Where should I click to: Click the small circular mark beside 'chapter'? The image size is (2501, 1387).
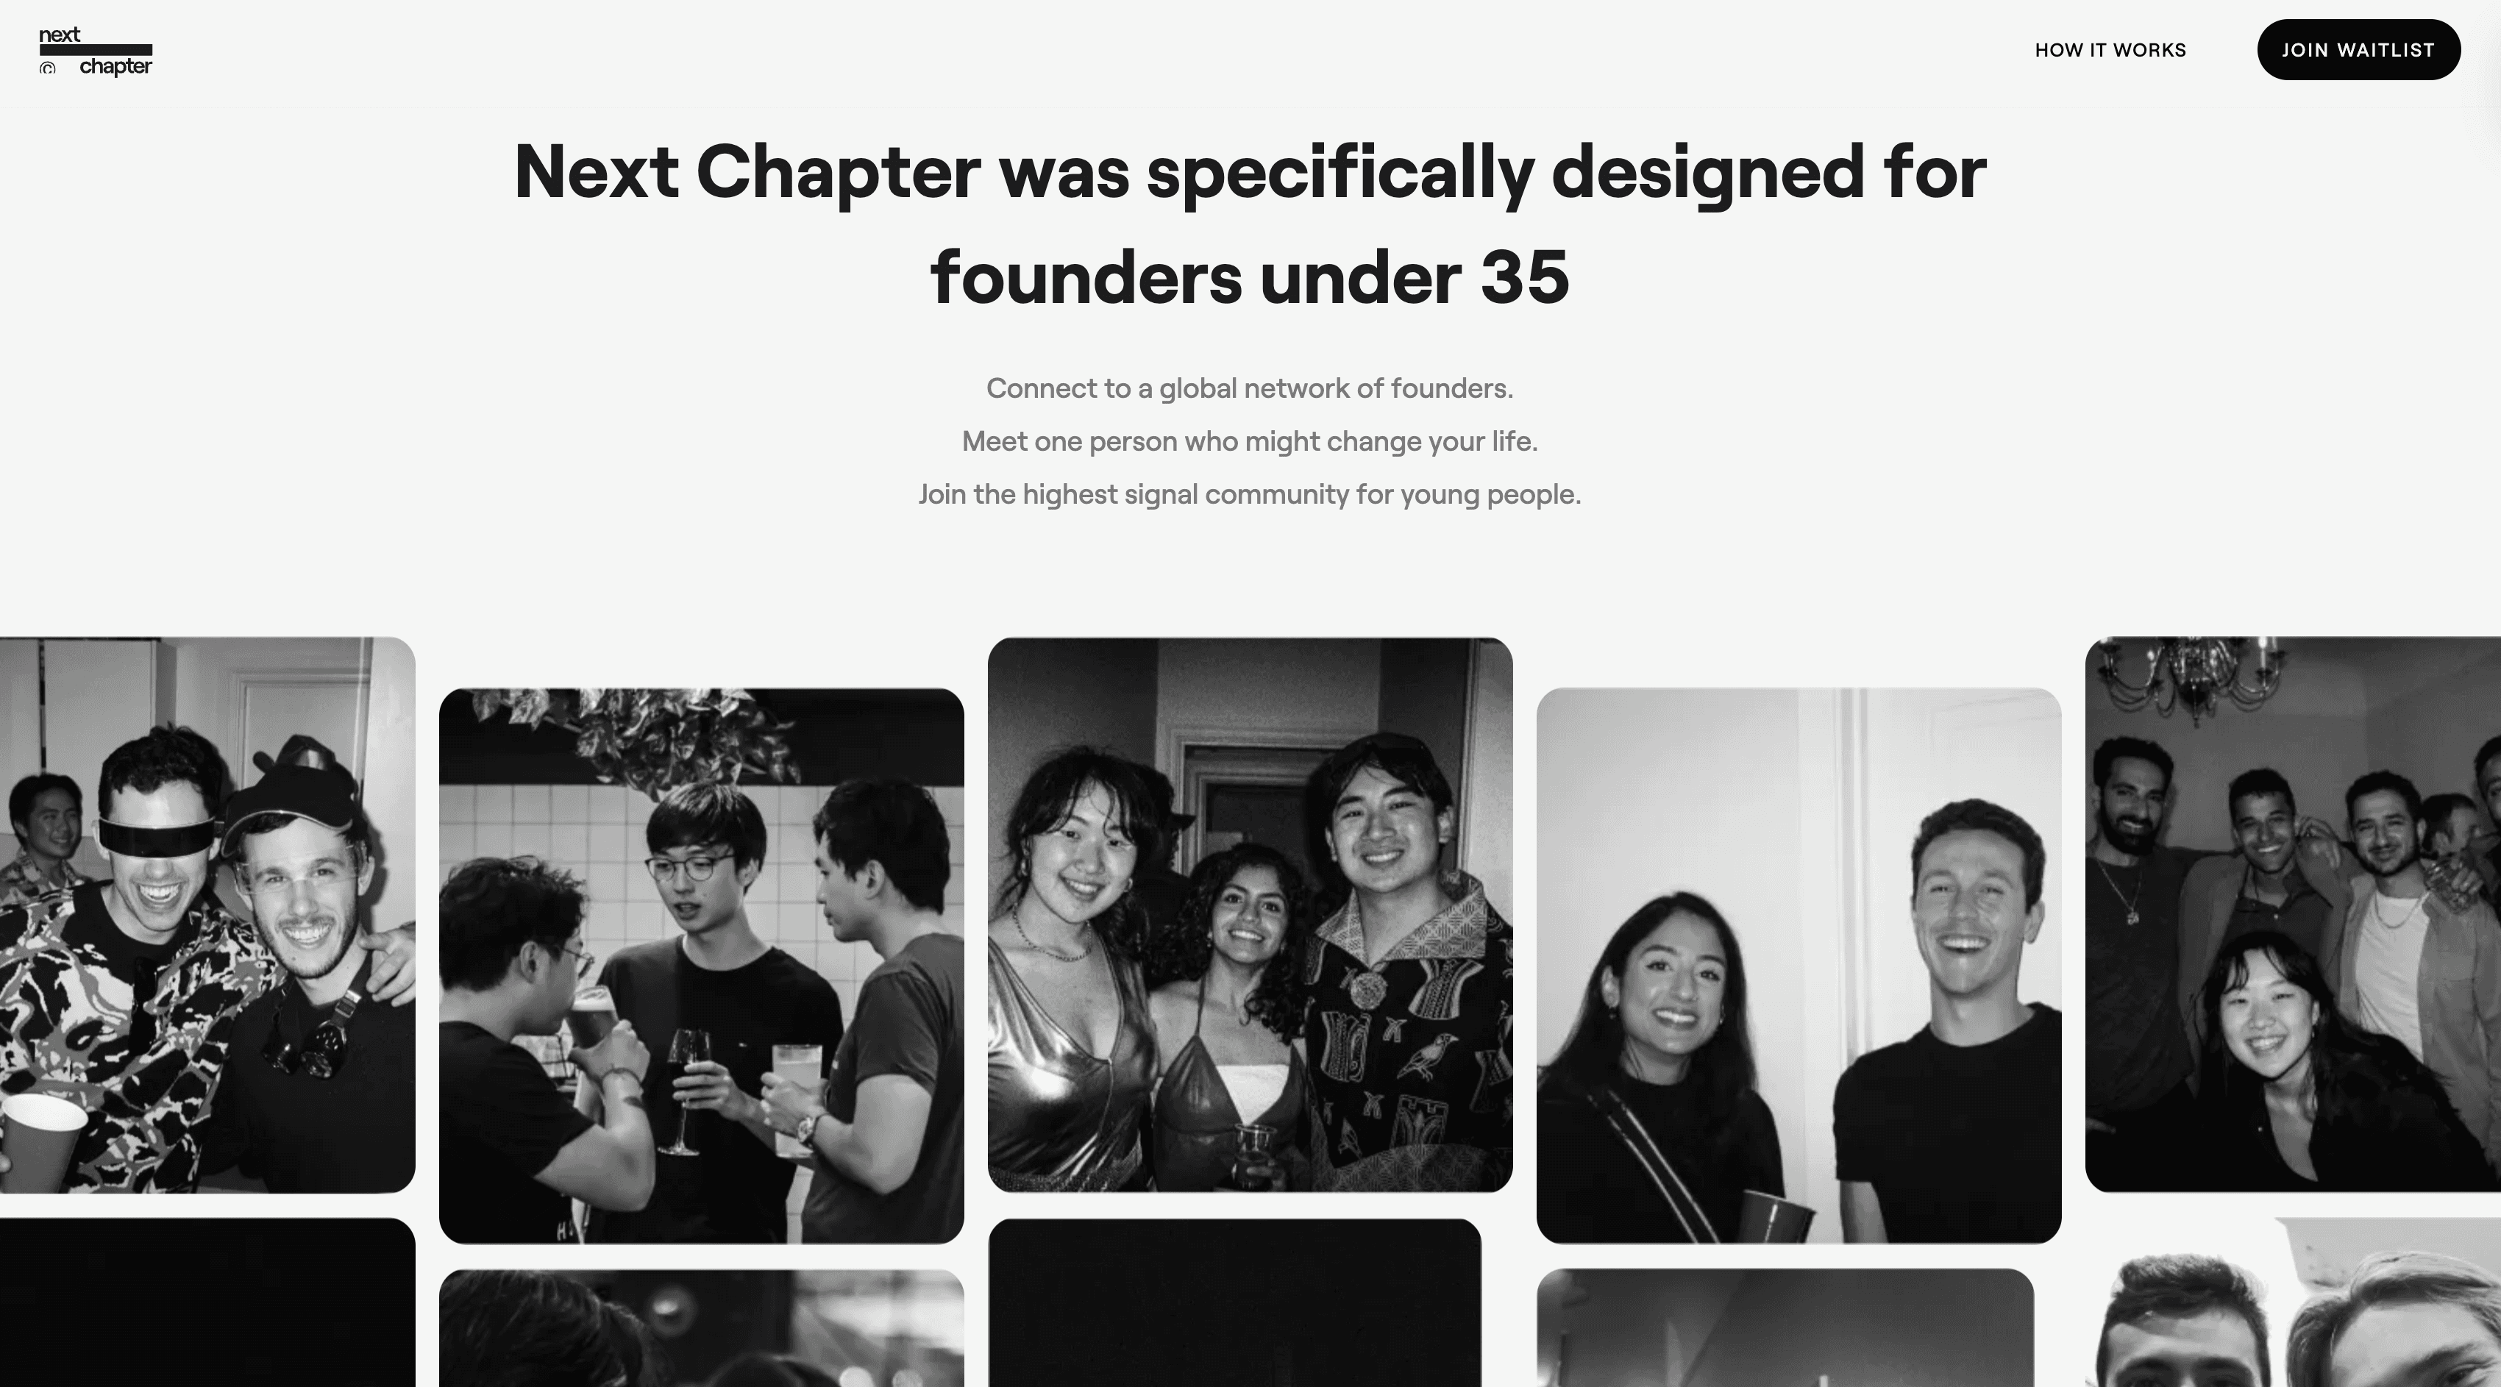[48, 68]
